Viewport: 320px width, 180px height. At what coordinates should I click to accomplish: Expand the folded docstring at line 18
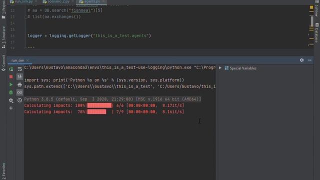pos(26,48)
